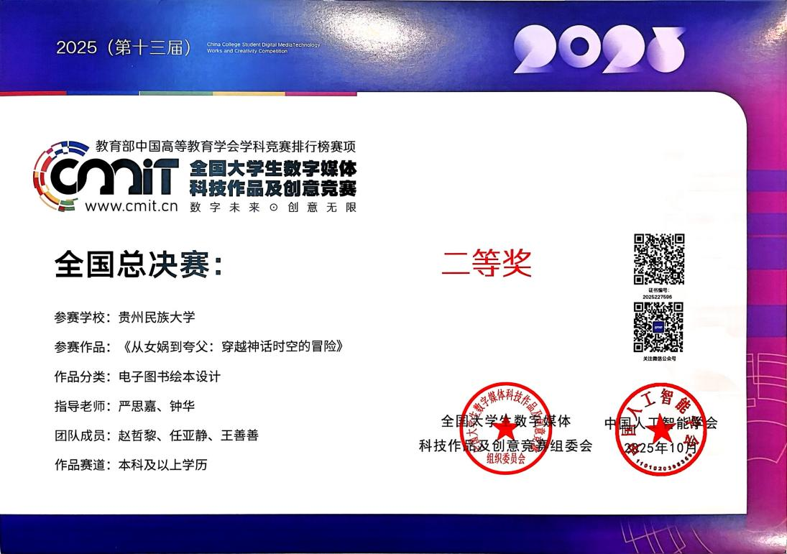Click the 2025（第十三届） header text
Screen dimensions: 787x554
click(124, 48)
